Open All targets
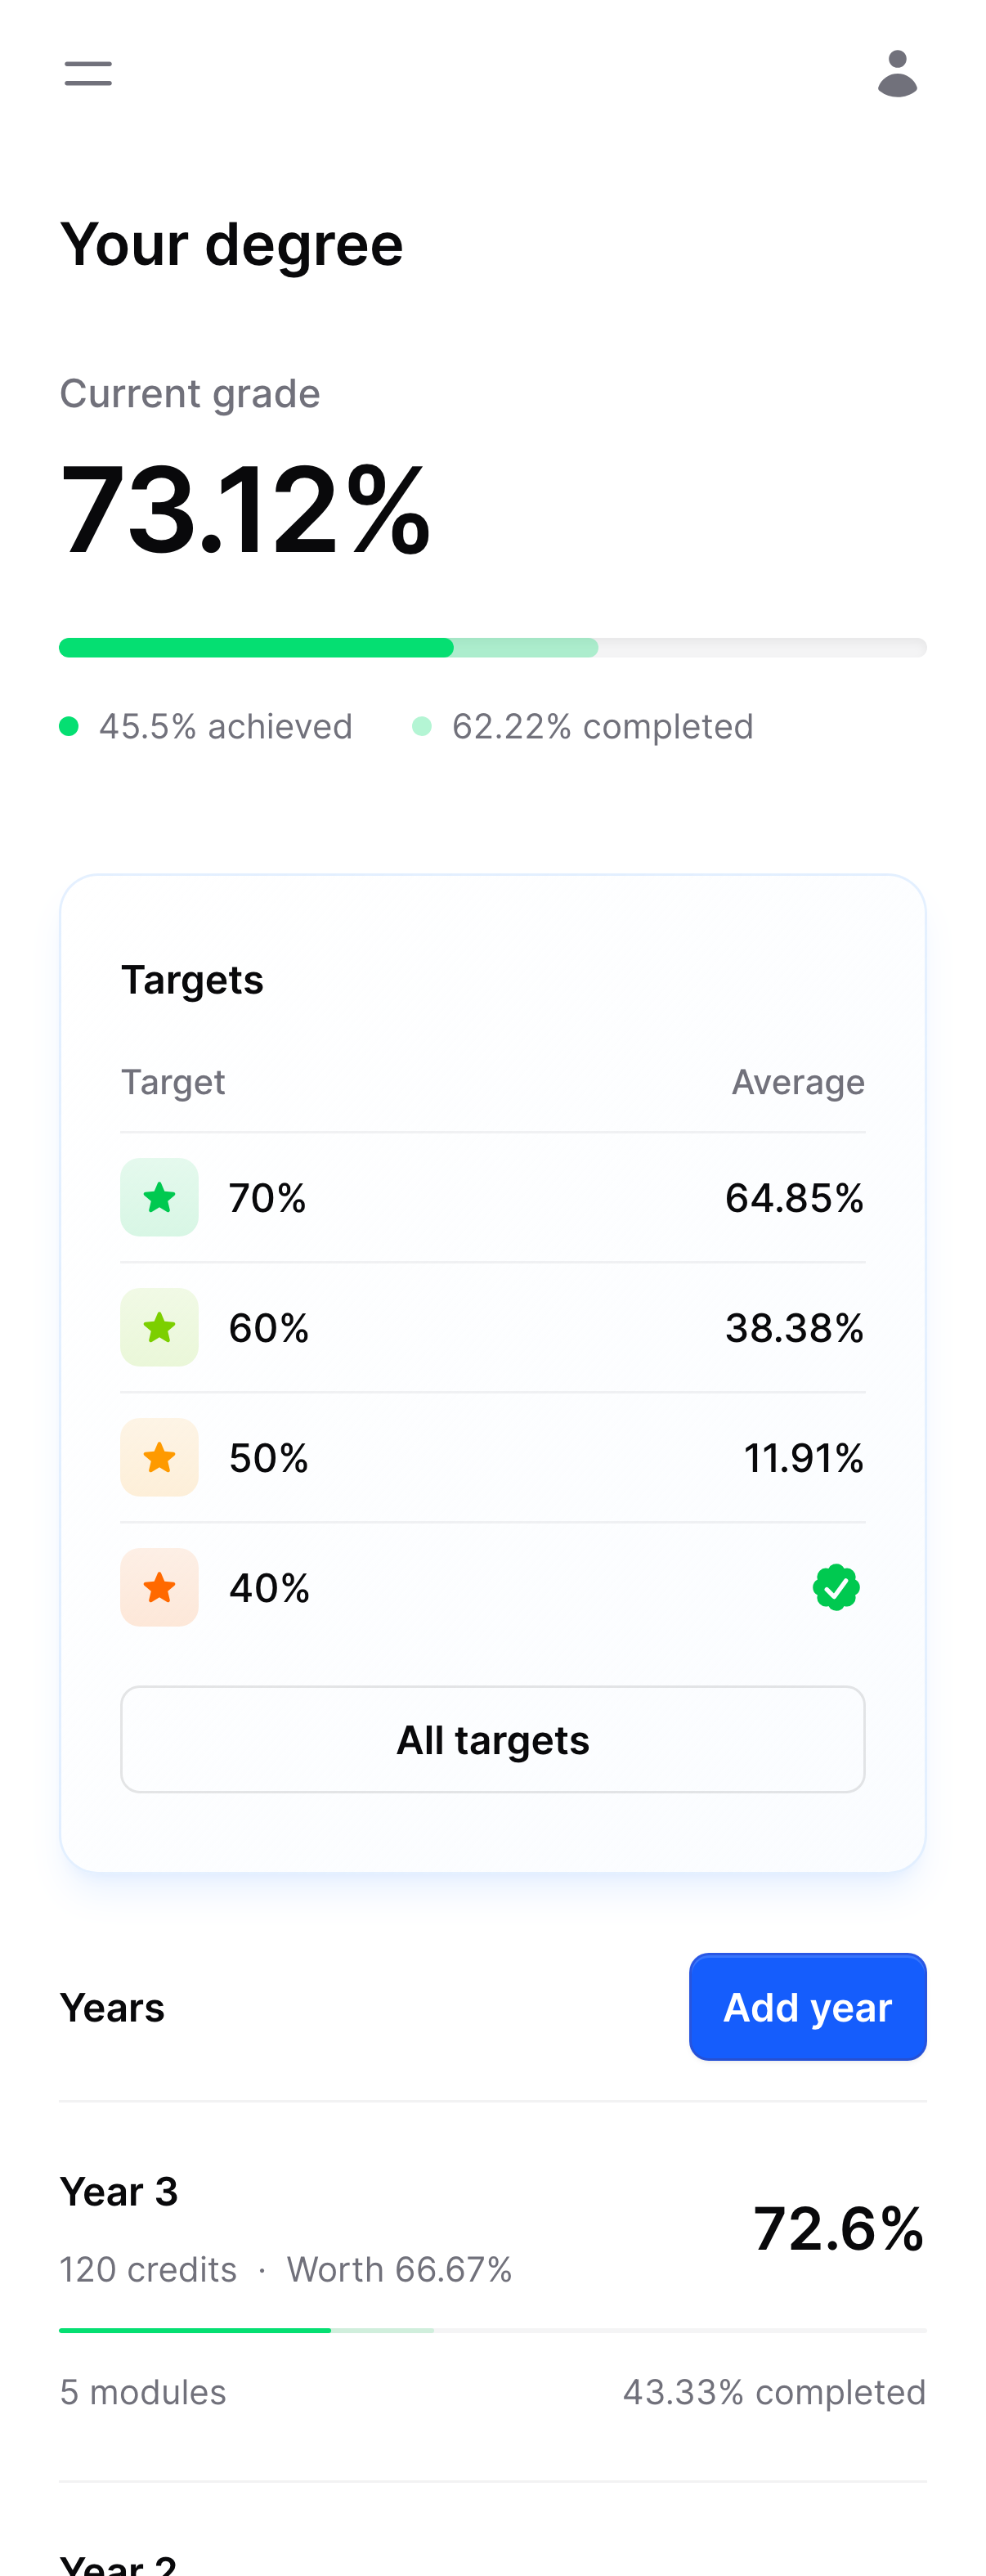Screen dimensions: 986x2576 tap(493, 1739)
